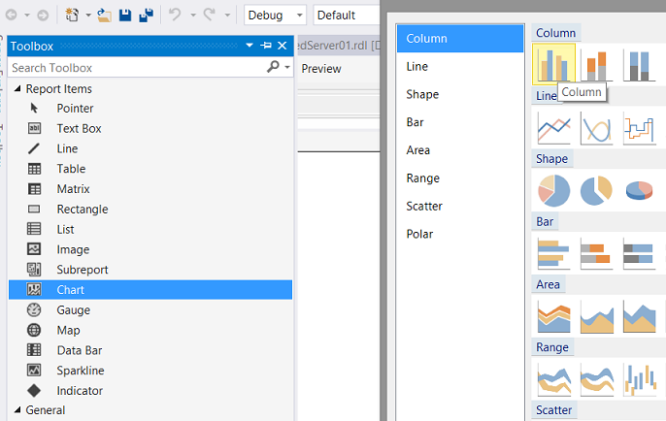The image size is (666, 421).
Task: Choose the Exploded Pie chart thumbnail
Action: (x=596, y=190)
